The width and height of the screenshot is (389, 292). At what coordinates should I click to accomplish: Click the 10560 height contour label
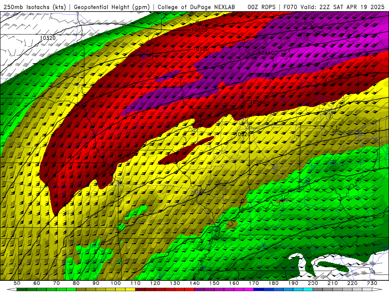pyautogui.click(x=258, y=102)
